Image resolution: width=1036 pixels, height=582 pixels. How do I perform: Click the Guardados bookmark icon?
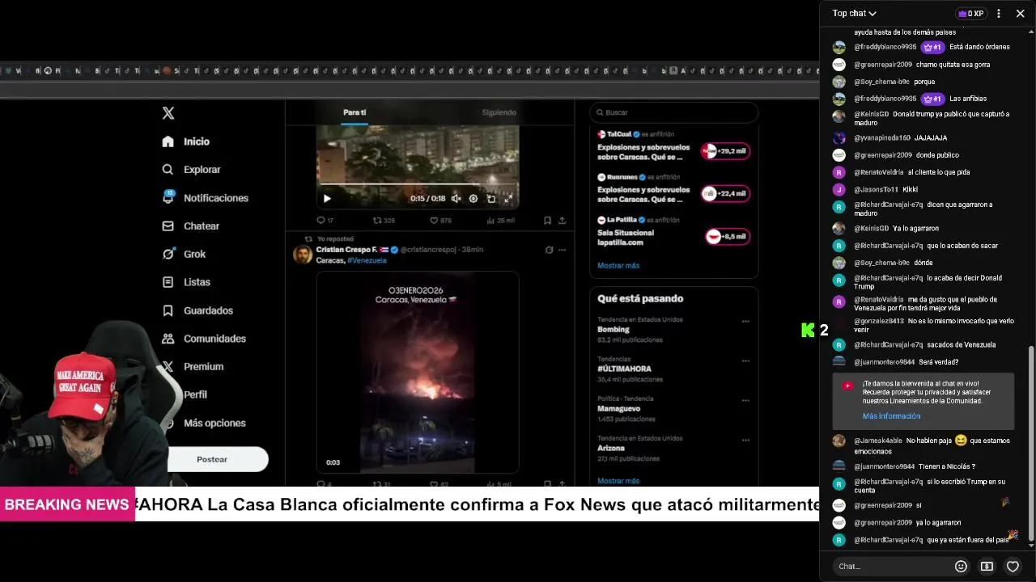point(168,310)
